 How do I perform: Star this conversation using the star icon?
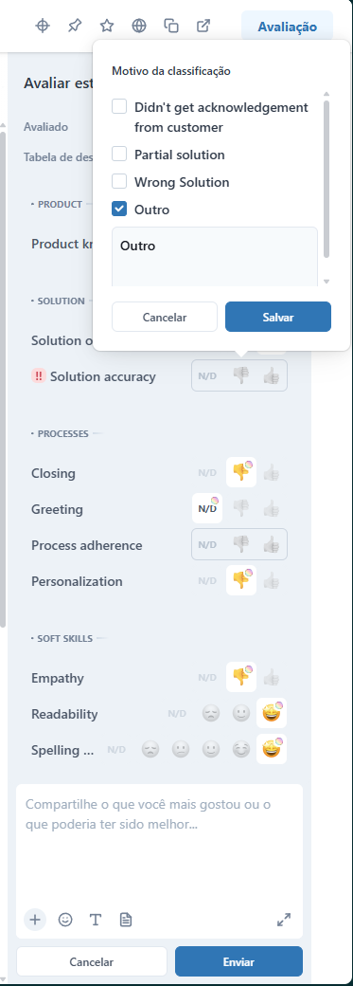click(107, 26)
